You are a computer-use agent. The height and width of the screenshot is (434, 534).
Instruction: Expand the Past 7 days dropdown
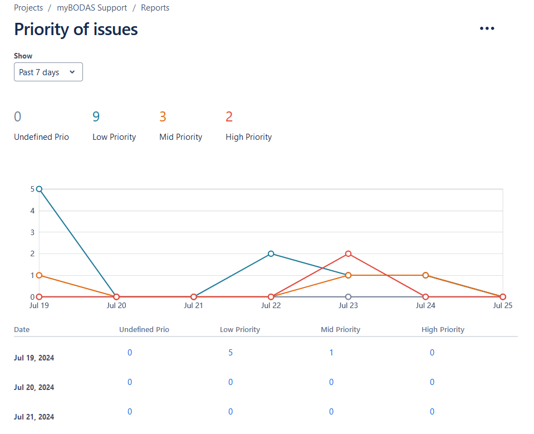[x=48, y=72]
